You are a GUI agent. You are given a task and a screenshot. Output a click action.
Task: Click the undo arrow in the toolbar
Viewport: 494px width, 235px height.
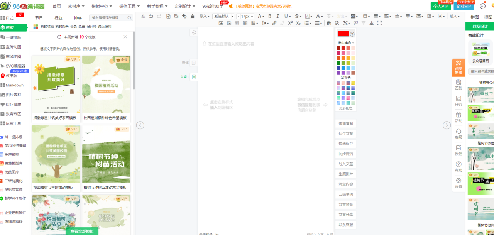[x=151, y=16]
